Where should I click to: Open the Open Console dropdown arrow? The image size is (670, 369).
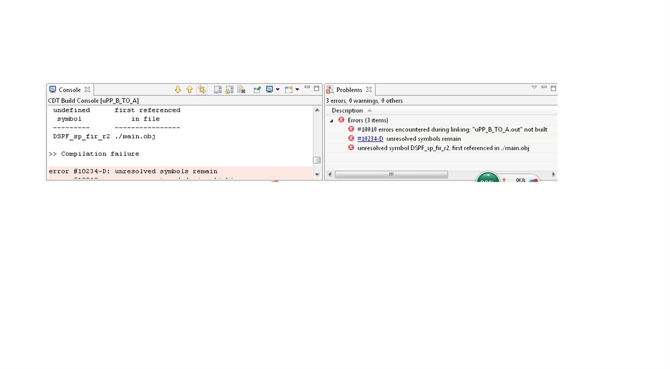[x=297, y=89]
